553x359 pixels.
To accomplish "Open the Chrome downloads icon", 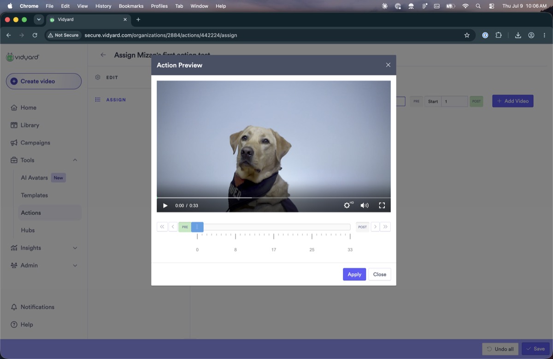I will click(518, 35).
